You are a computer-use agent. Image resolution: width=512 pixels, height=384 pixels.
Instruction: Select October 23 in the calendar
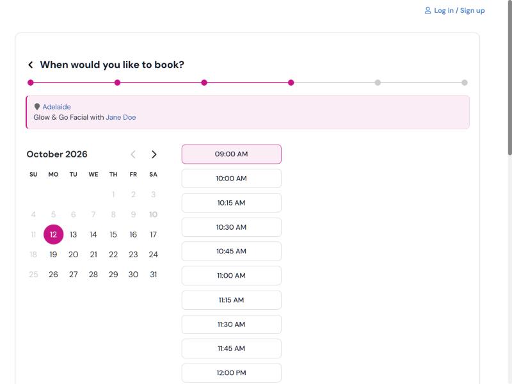(133, 254)
